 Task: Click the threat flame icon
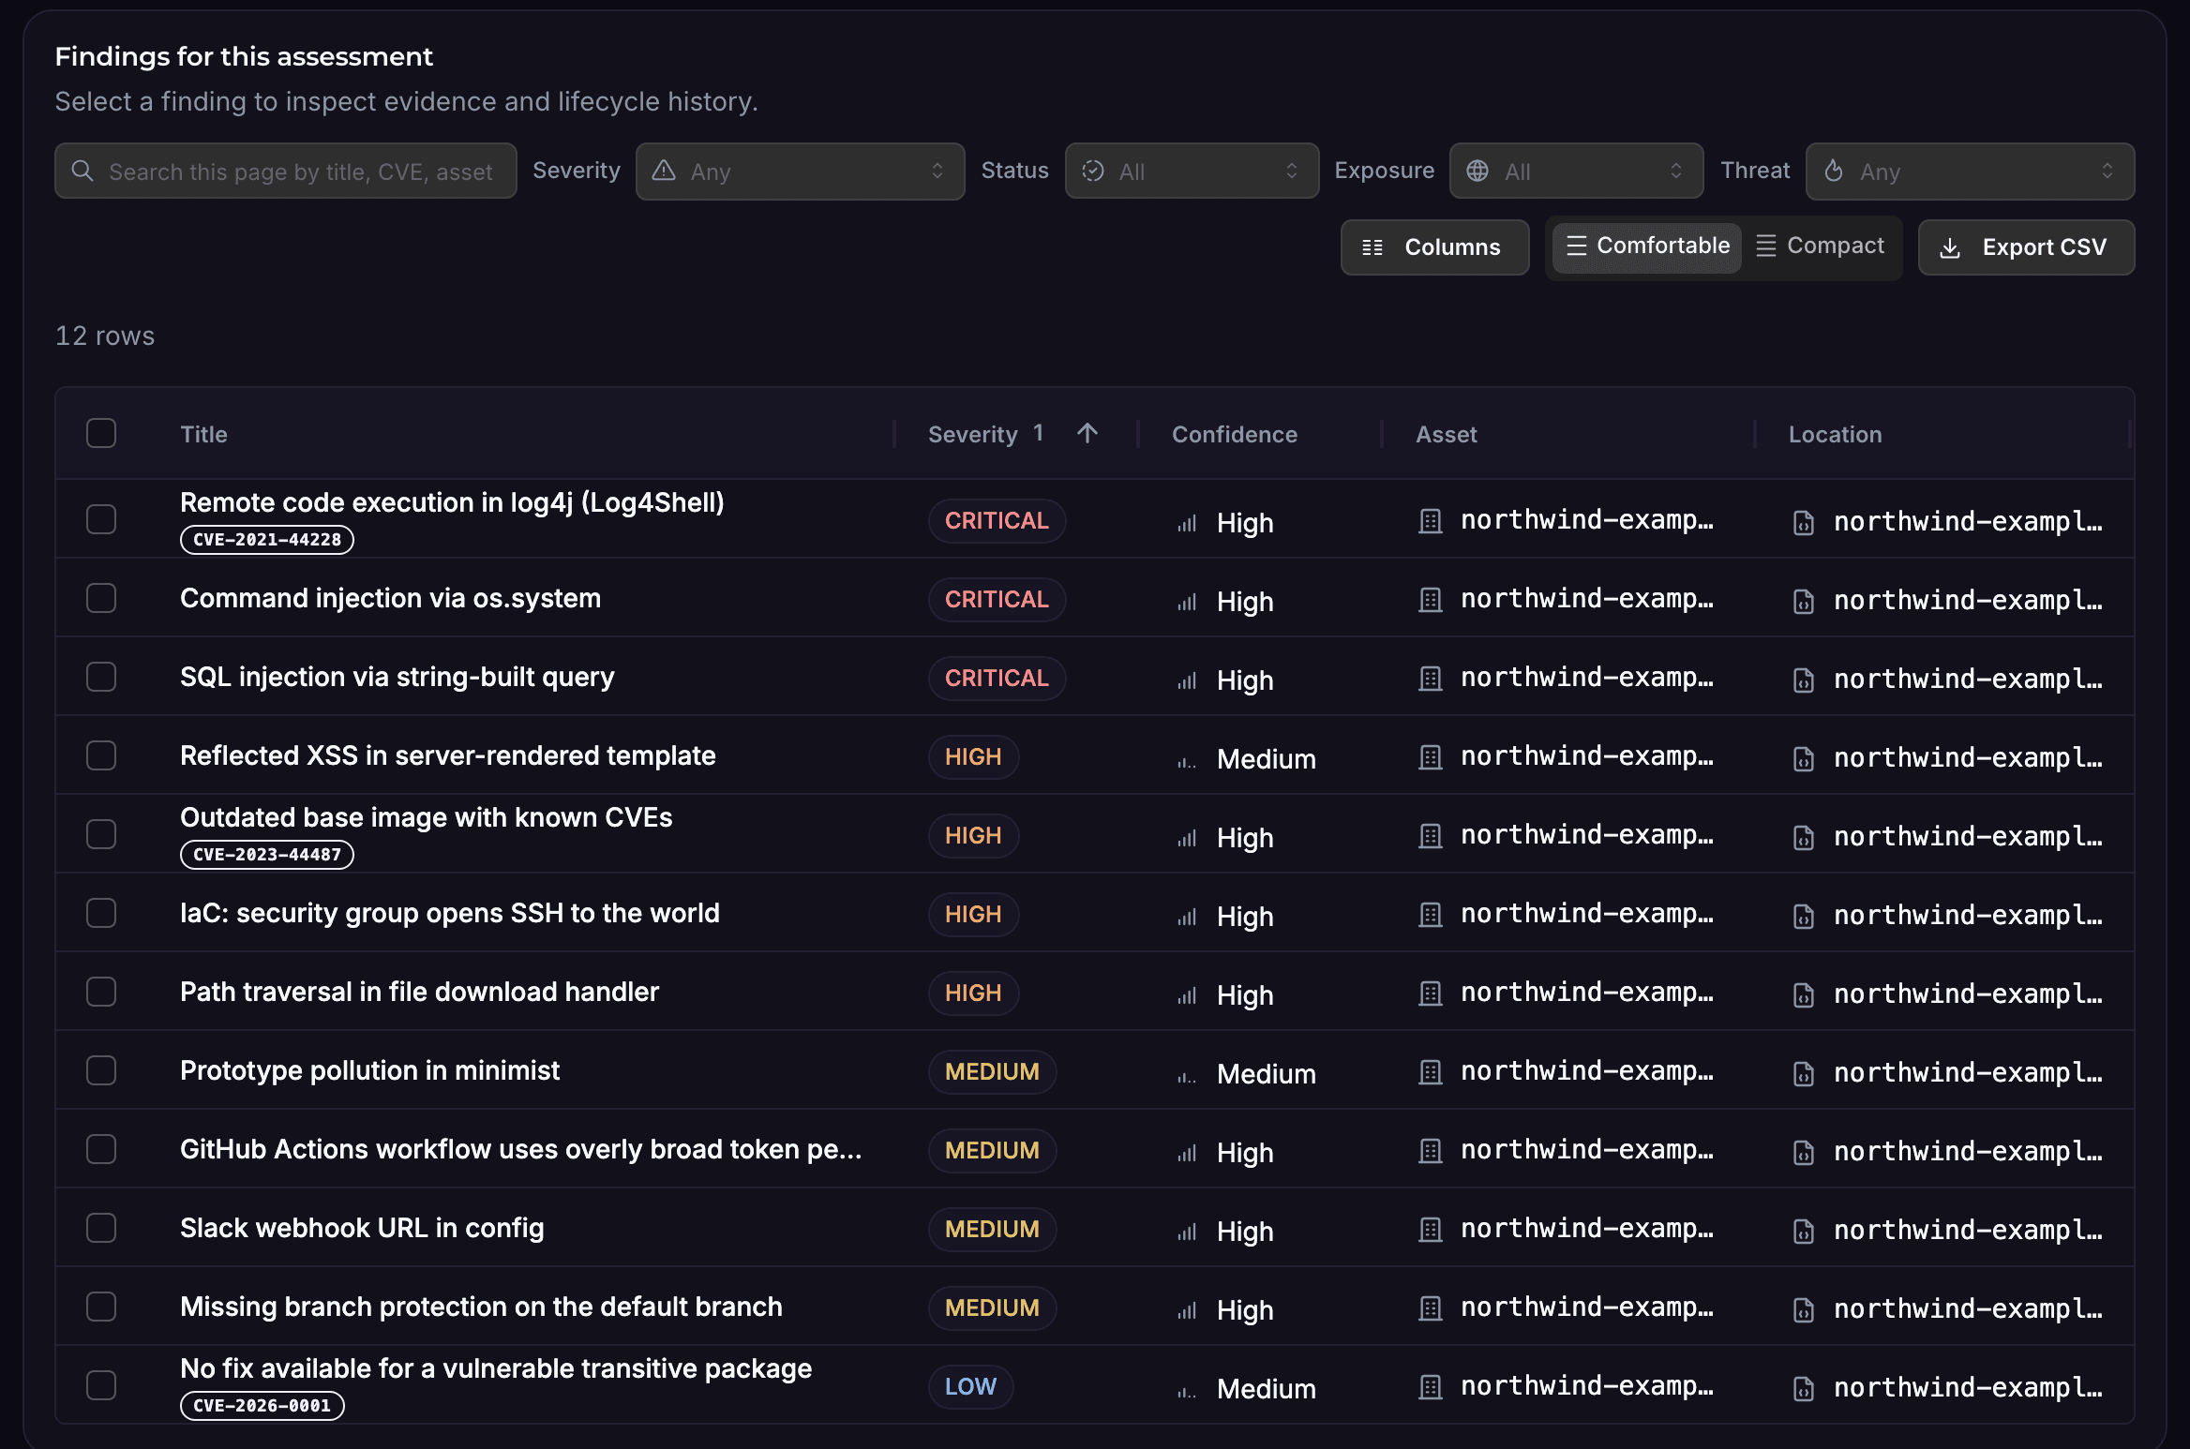(1834, 171)
